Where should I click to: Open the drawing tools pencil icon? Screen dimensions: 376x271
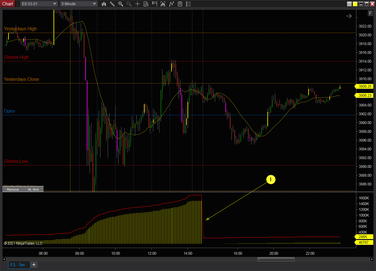pos(112,4)
